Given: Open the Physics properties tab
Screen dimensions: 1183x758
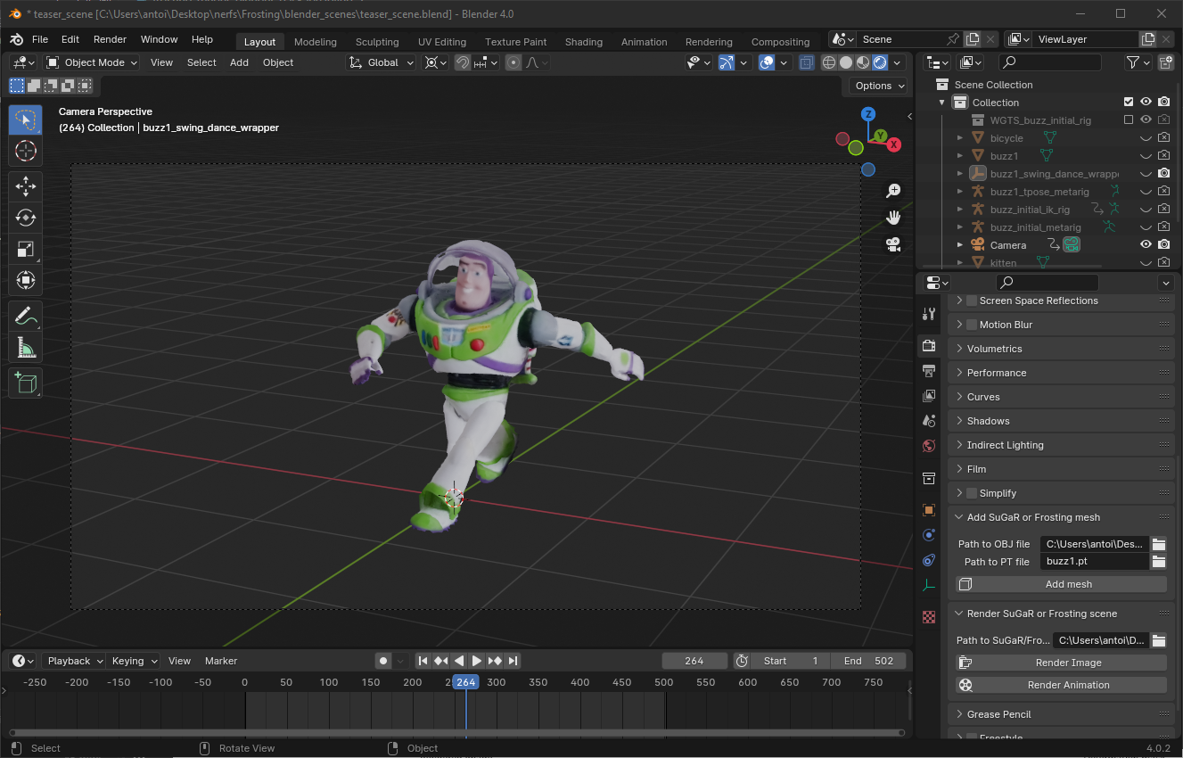Looking at the screenshot, I should click(929, 535).
